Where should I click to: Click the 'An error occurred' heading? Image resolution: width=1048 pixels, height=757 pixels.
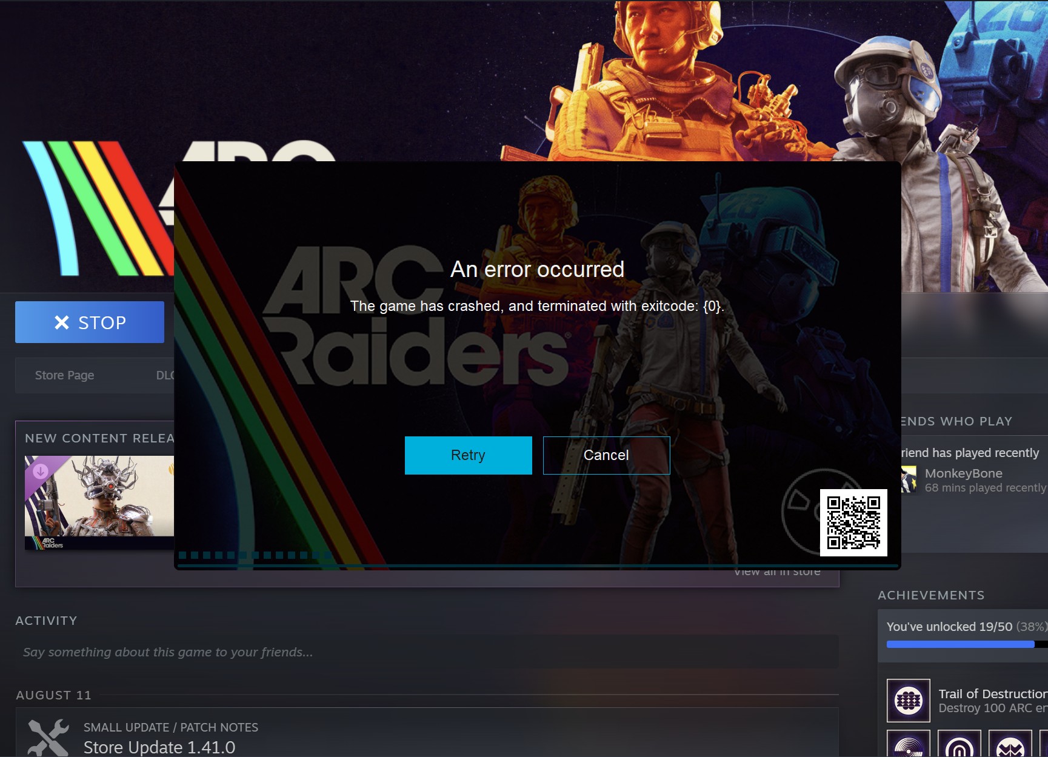537,269
